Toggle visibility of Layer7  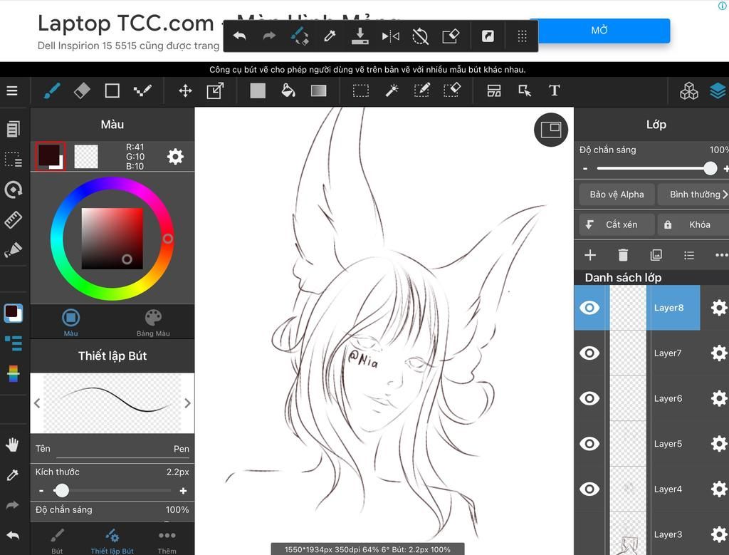click(589, 353)
